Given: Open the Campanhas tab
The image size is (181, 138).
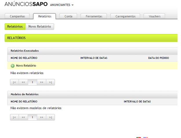Looking at the screenshot, I should [18, 16].
